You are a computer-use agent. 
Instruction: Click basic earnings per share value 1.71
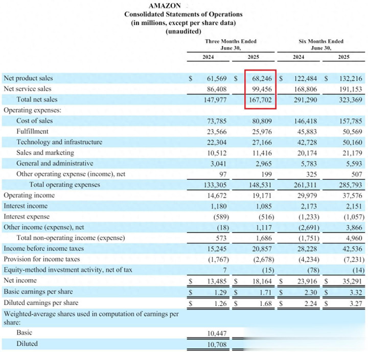click(265, 292)
